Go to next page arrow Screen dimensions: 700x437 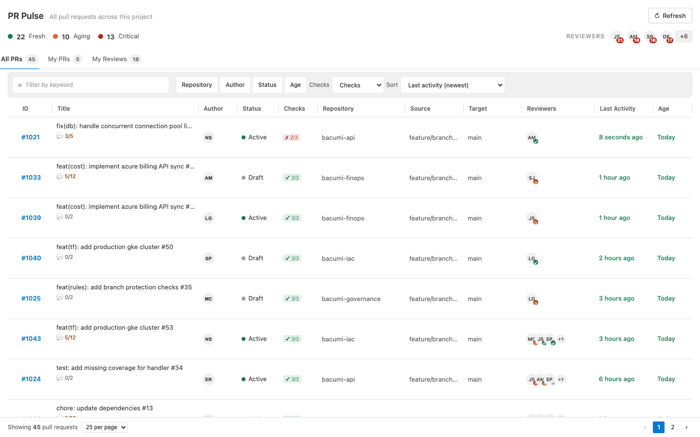click(x=686, y=427)
